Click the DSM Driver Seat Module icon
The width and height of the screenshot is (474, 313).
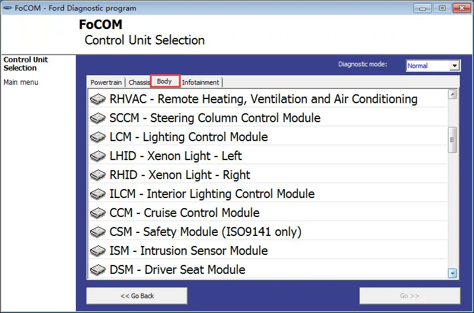click(98, 270)
